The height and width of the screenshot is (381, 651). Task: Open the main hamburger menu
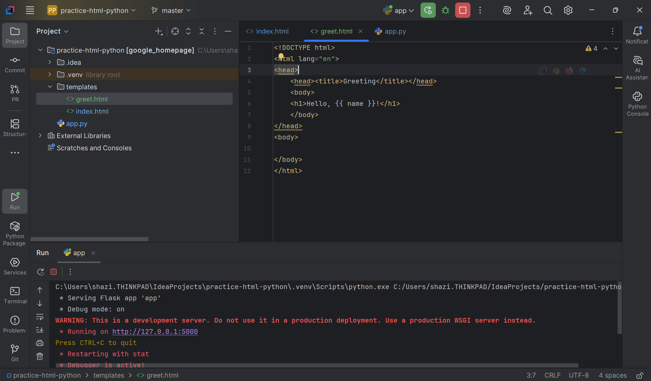[x=30, y=10]
